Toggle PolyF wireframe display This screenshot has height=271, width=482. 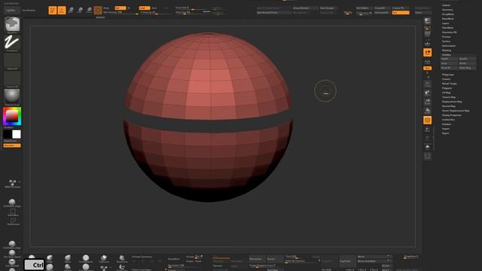[x=428, y=120]
